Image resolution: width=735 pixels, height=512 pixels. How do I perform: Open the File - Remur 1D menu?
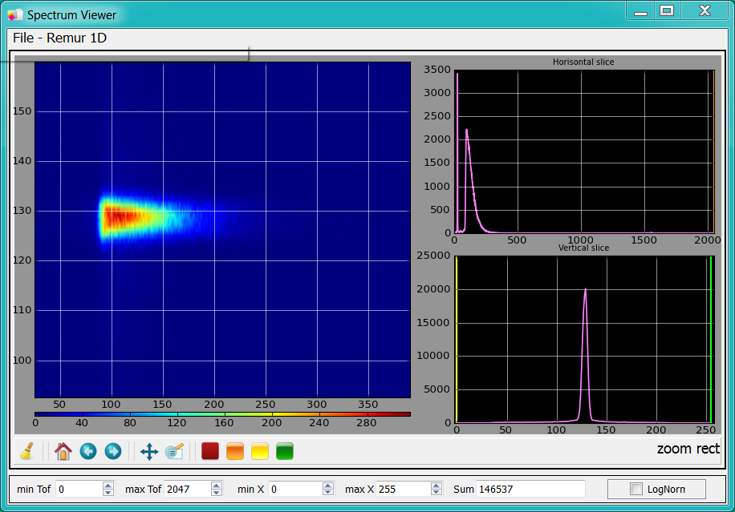[x=59, y=38]
